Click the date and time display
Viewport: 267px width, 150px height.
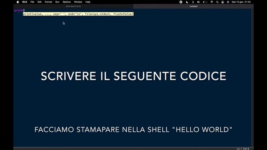[x=241, y=2]
